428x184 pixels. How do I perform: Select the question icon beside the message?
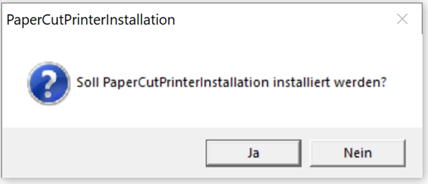point(48,84)
